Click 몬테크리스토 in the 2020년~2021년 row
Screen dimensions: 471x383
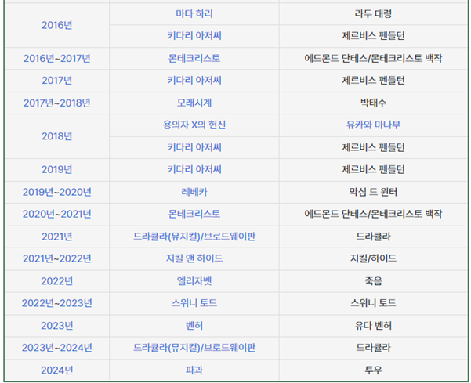(x=194, y=214)
